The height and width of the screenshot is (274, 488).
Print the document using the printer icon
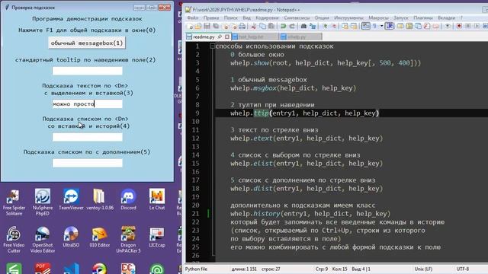242,27
